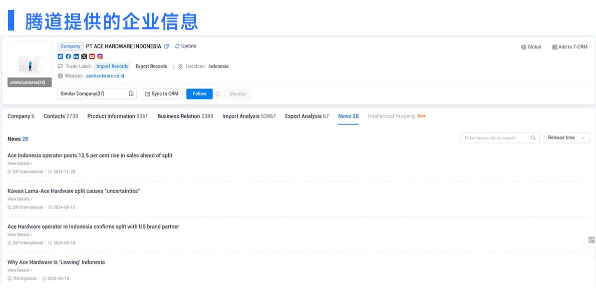Open the Ace Hardware operator confirms split headline
596x291 pixels.
pos(93,226)
